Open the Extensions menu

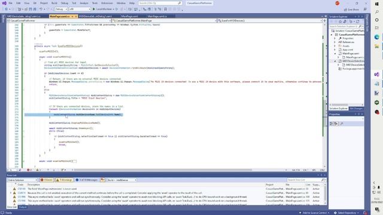pyautogui.click(x=107, y=3)
